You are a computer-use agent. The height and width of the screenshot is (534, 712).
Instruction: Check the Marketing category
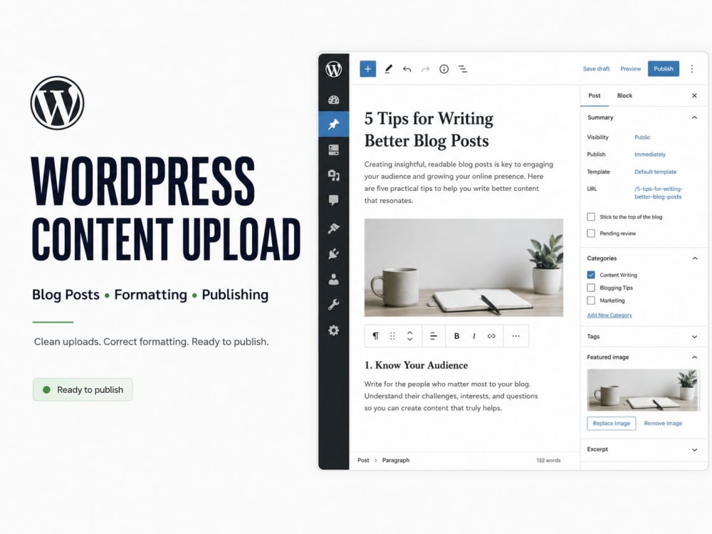pyautogui.click(x=591, y=300)
